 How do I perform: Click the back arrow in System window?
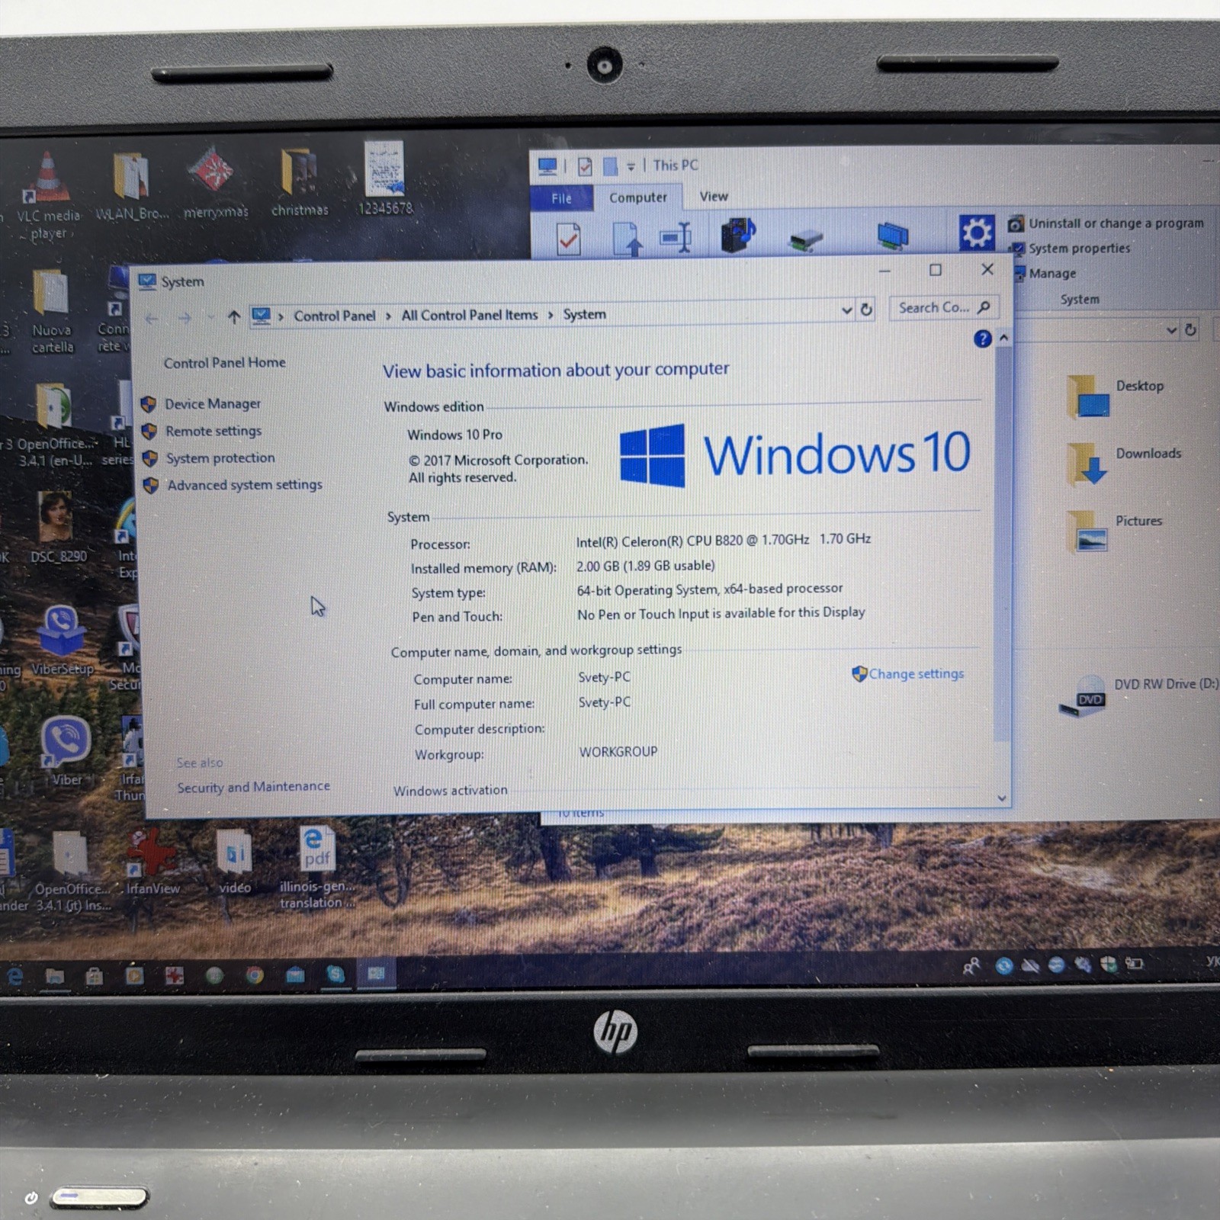[x=151, y=318]
